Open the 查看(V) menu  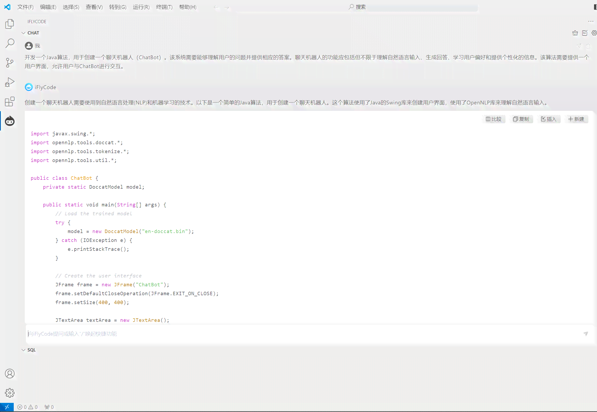(x=94, y=7)
